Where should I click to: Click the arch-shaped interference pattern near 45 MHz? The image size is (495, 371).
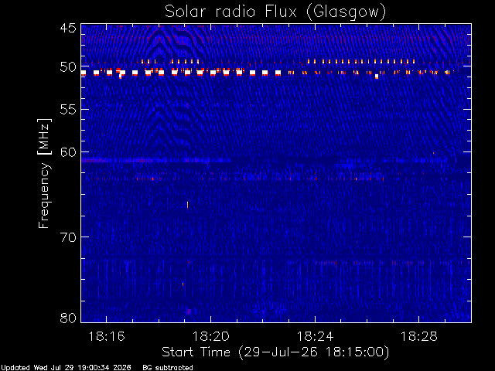(x=160, y=41)
